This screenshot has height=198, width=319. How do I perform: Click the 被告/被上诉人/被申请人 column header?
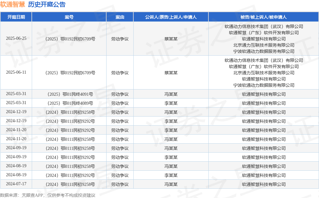click(264, 17)
